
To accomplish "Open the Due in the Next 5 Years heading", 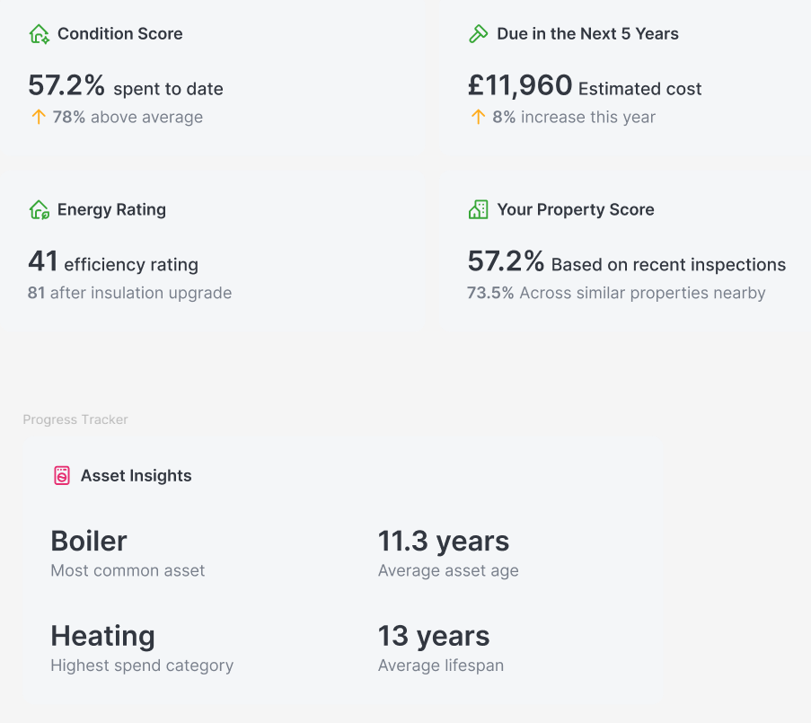I will [x=587, y=34].
